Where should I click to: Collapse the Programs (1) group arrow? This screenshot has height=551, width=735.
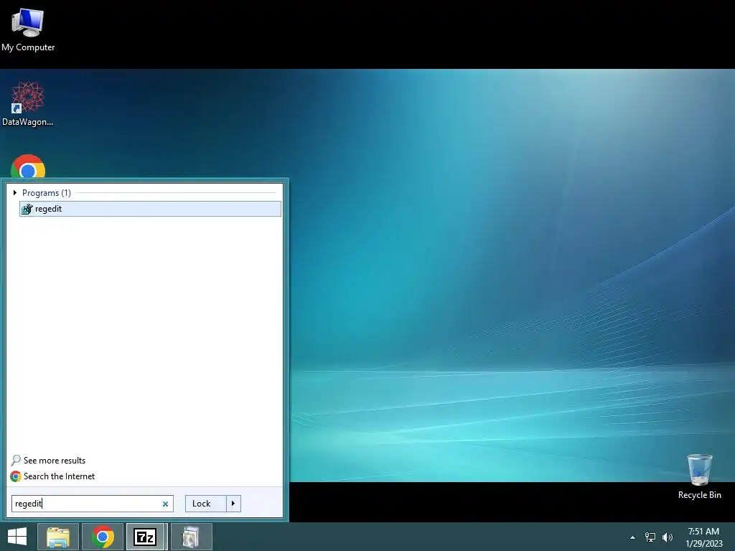pos(15,192)
